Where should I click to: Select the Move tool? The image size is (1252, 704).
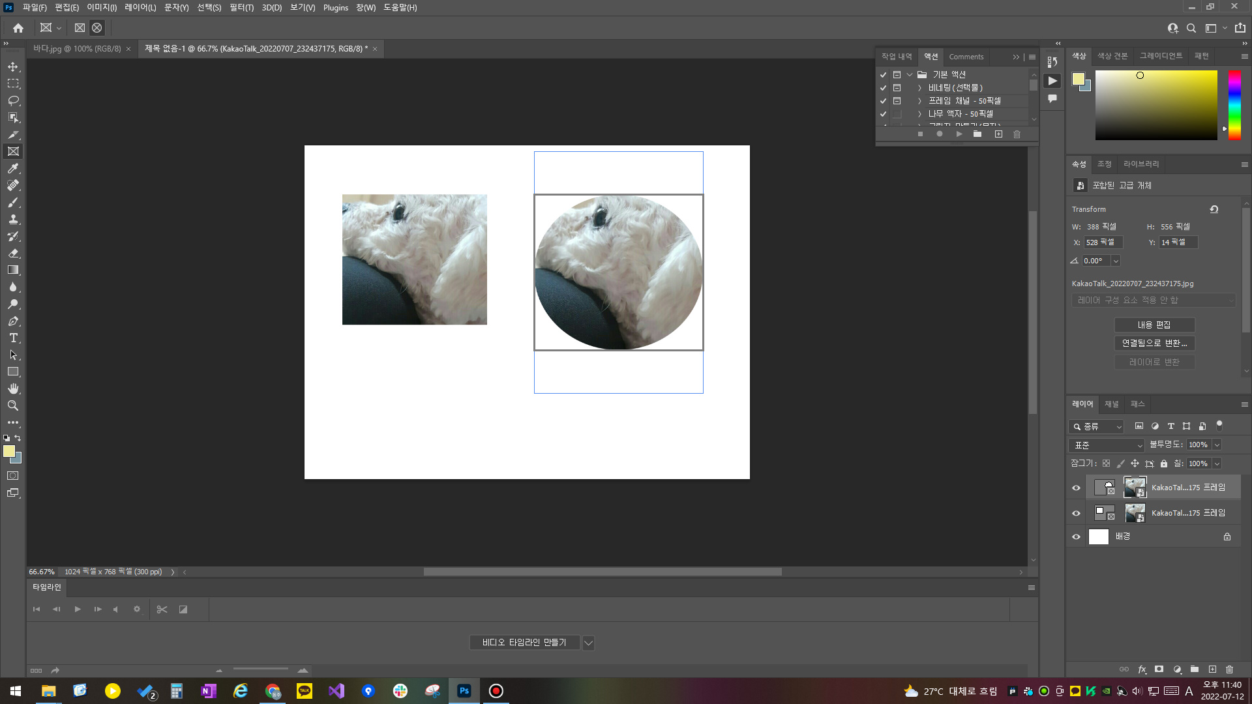(13, 67)
